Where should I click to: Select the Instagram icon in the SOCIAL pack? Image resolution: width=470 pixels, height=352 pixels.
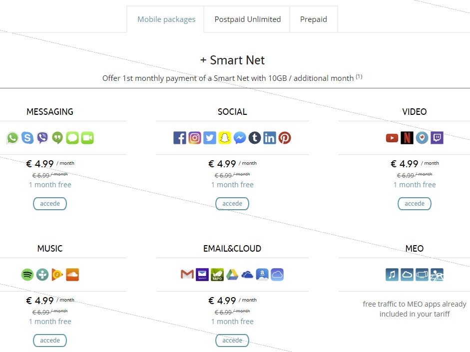click(x=195, y=138)
